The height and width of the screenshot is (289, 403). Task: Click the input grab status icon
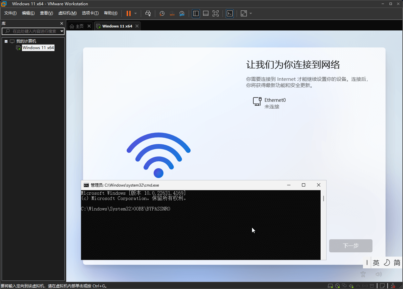pyautogui.click(x=393, y=286)
